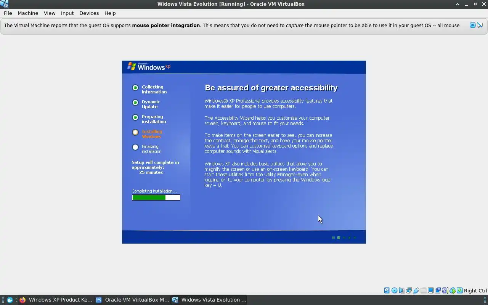Click the audio indicator icon in status bar
This screenshot has width=488, height=305.
coord(401,291)
